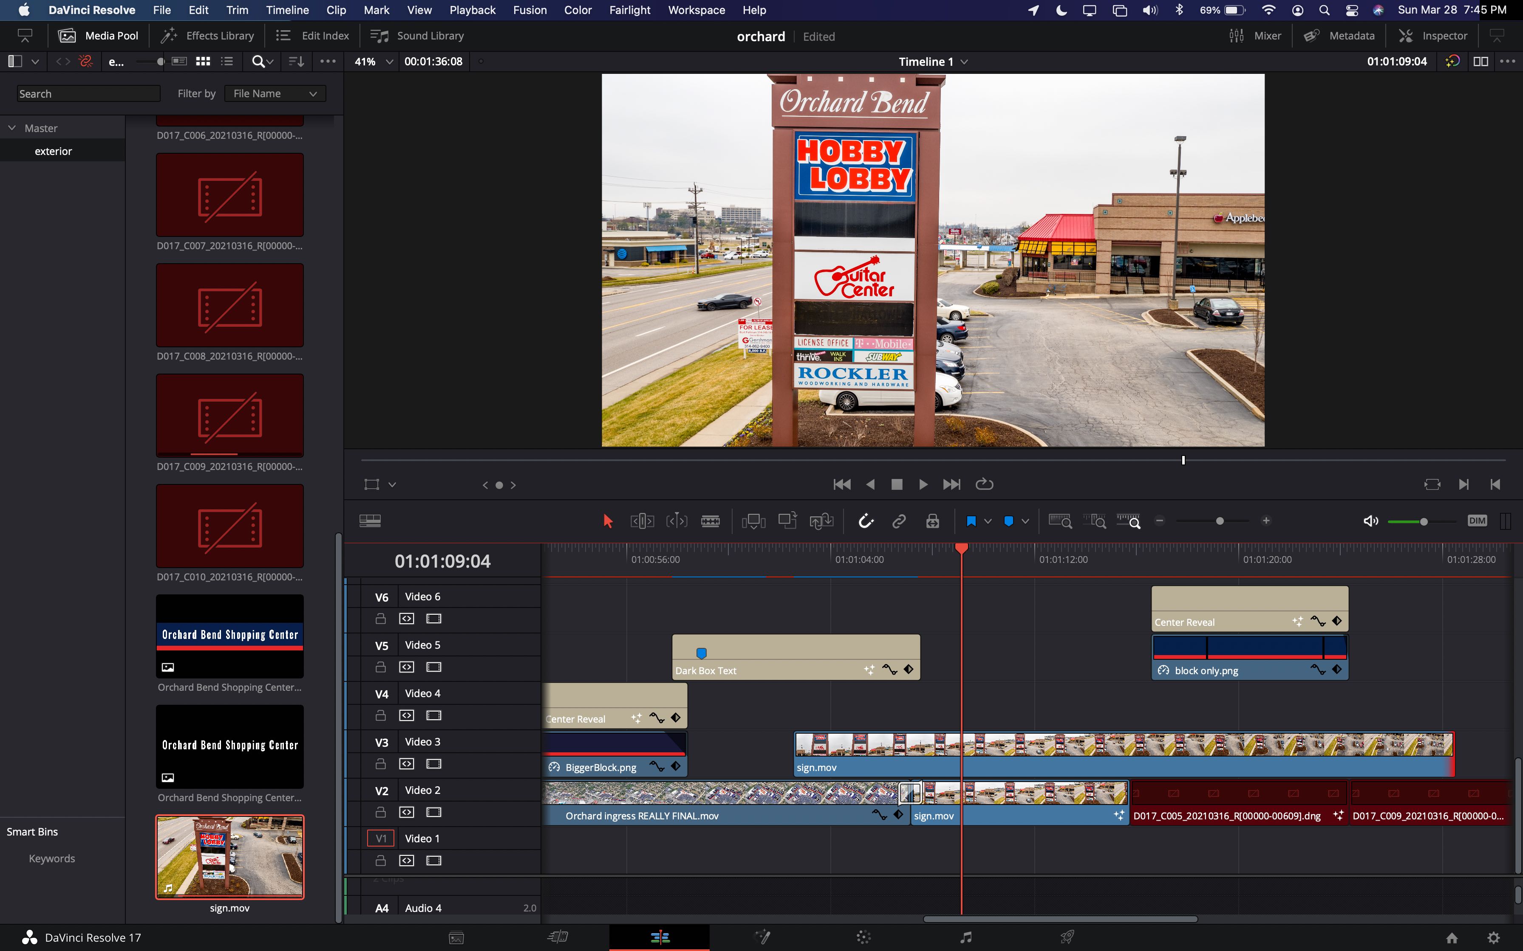Open the Sound Library panel
The height and width of the screenshot is (951, 1523).
(417, 36)
